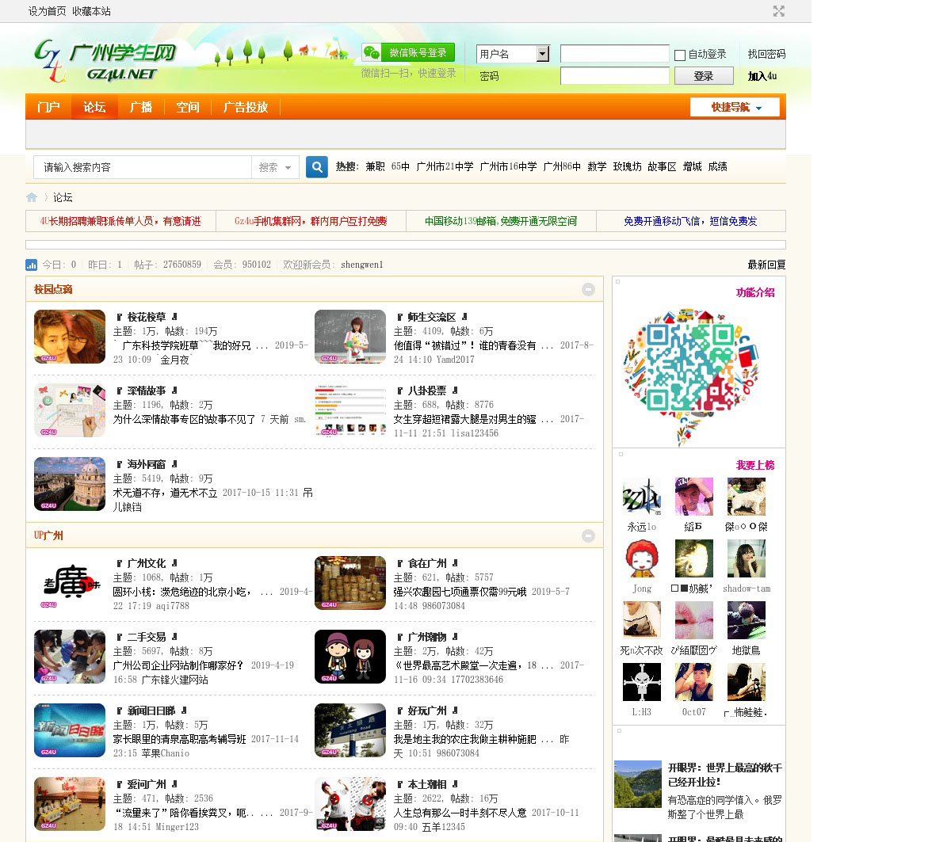Image resolution: width=951 pixels, height=842 pixels.
Task: Open the 开眼界 news article thumbnail
Action: [x=638, y=784]
